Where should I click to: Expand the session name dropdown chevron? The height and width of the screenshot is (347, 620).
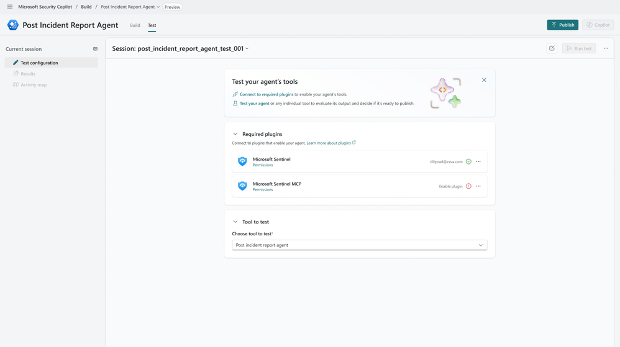pos(247,48)
